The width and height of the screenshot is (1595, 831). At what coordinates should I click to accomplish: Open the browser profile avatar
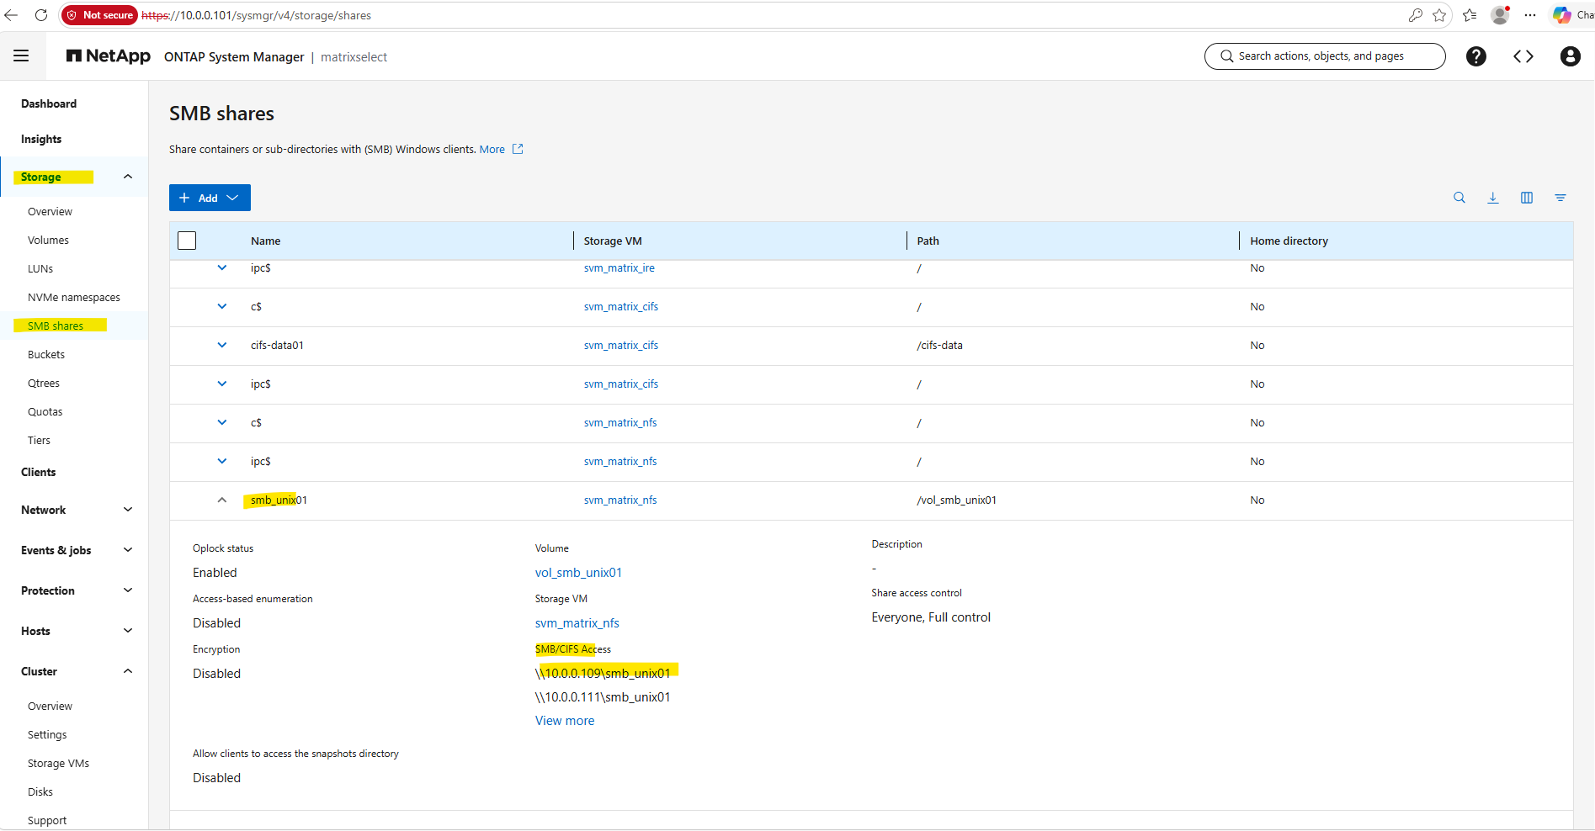click(x=1500, y=15)
